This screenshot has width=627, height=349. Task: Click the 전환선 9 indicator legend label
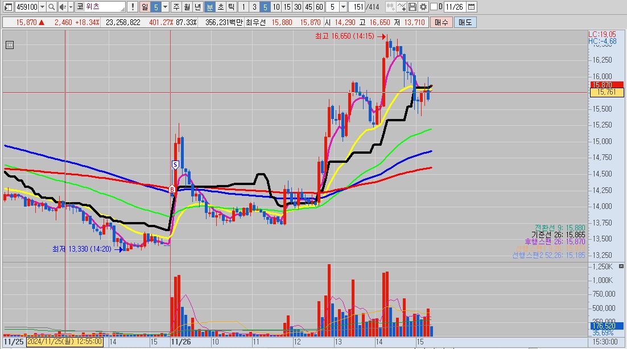point(560,228)
